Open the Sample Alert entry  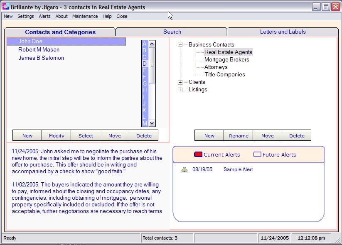(x=238, y=169)
